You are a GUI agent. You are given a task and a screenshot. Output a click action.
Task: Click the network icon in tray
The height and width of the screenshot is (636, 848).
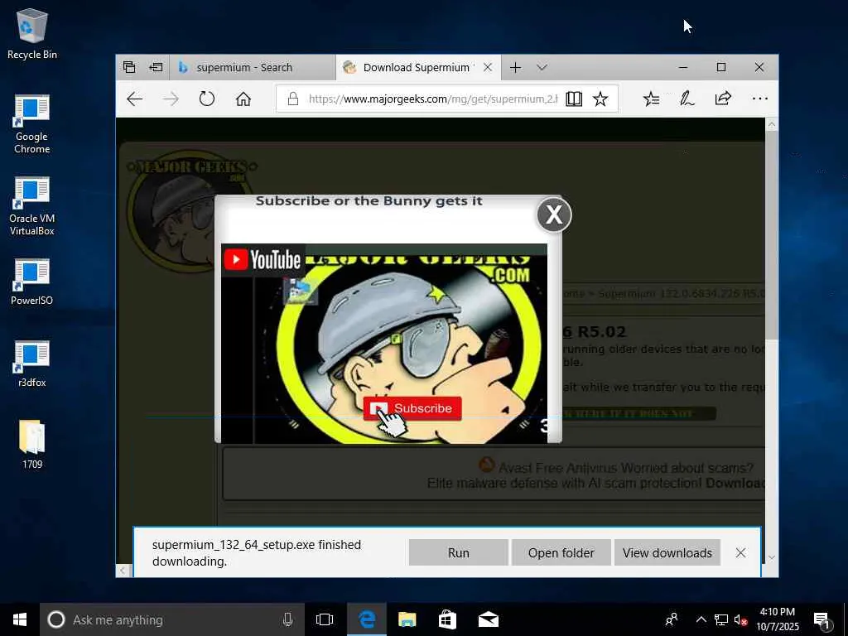[721, 619]
